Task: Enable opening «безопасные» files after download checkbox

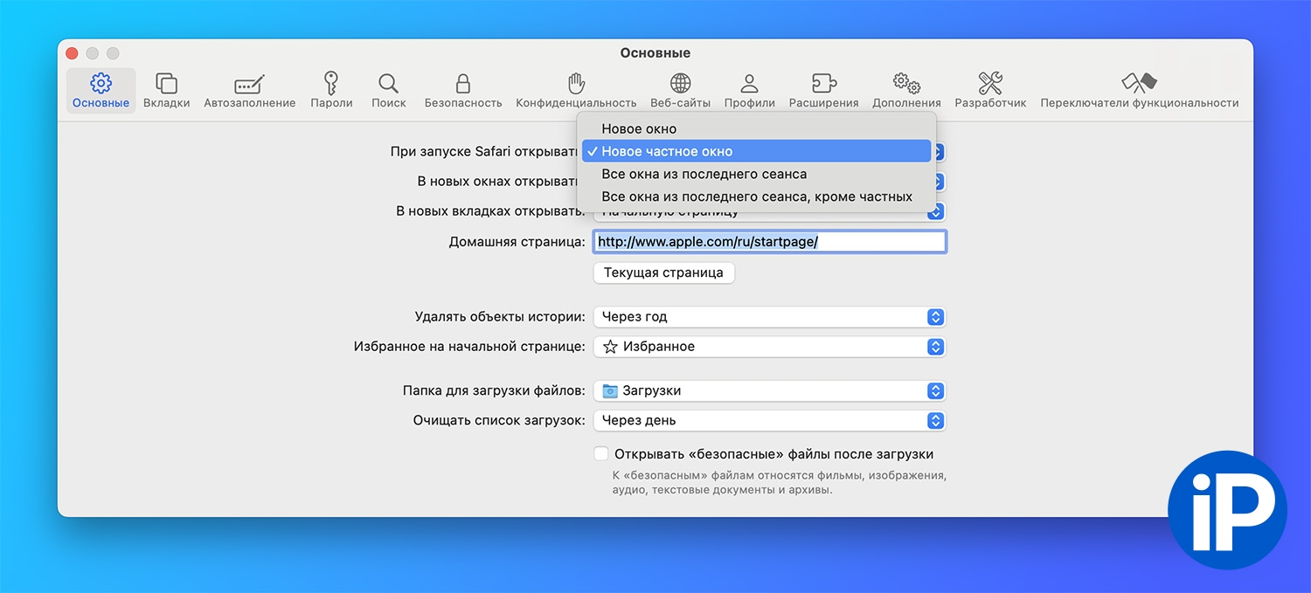Action: pyautogui.click(x=601, y=454)
